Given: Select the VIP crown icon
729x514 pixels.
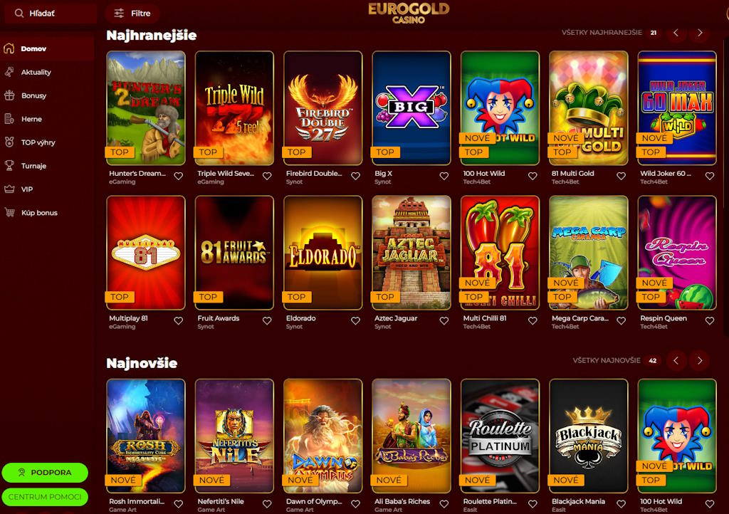Looking at the screenshot, I should [x=9, y=189].
